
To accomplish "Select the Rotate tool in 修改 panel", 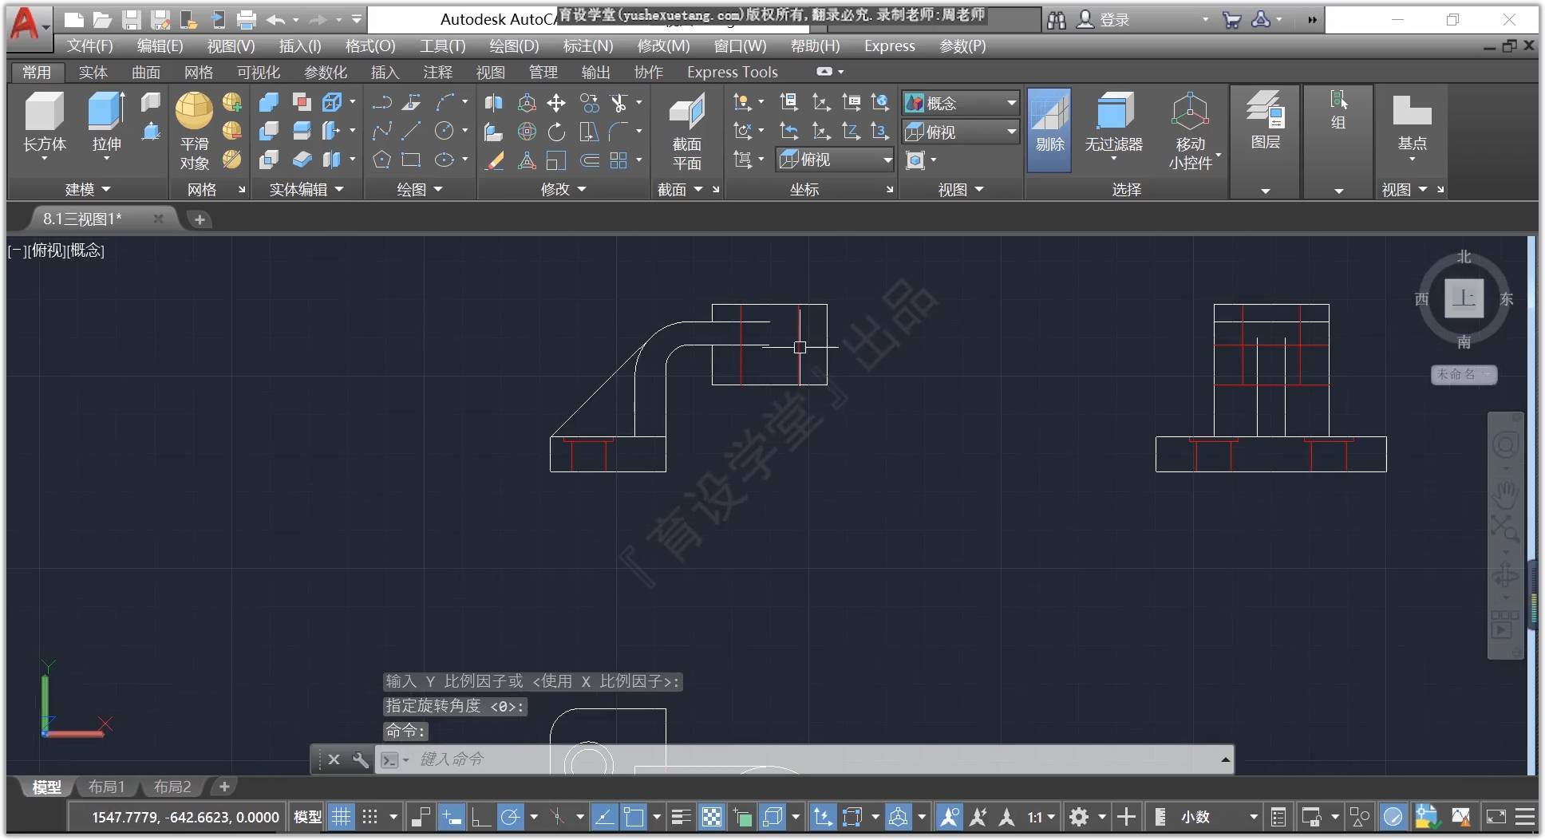I will tap(556, 131).
